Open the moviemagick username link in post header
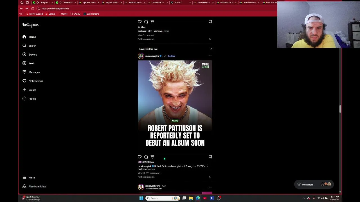This screenshot has height=202, width=360. (x=152, y=56)
